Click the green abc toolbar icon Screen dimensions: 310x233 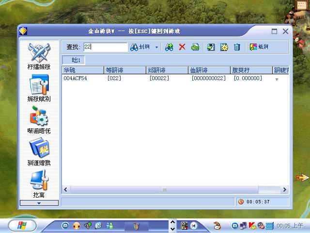click(195, 47)
